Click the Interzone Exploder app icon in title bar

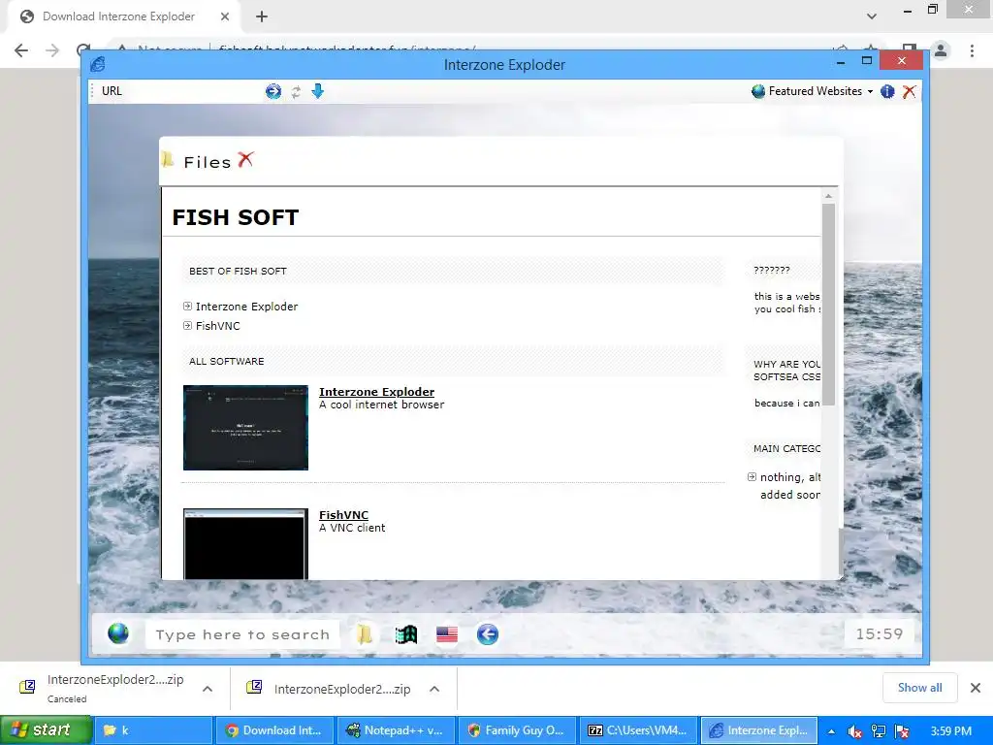coord(98,64)
